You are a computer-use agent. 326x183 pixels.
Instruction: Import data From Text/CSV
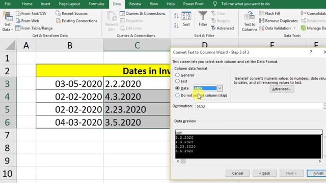31,14
